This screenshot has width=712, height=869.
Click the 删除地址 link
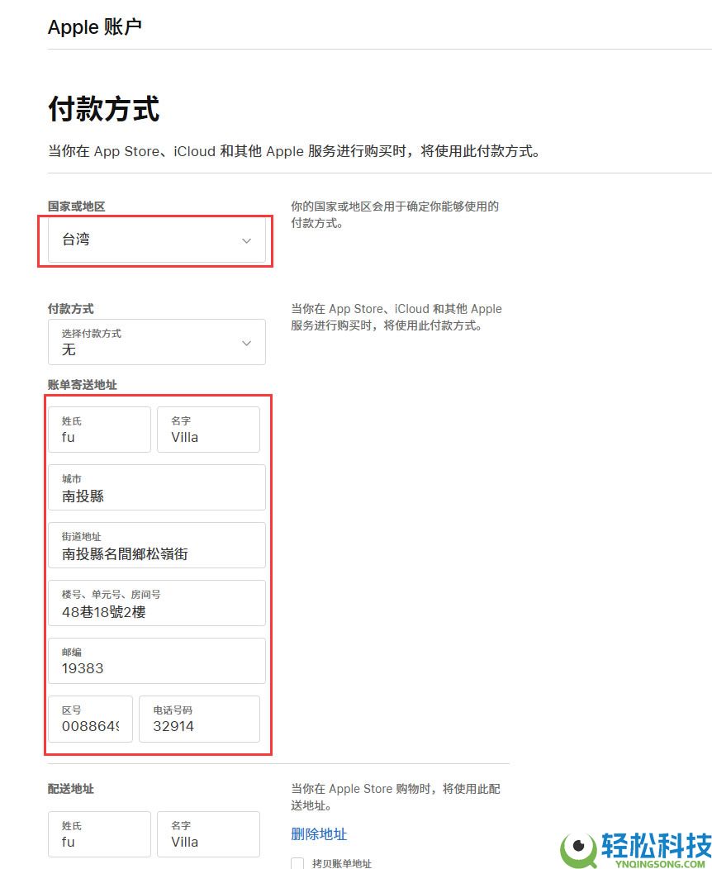coord(318,835)
